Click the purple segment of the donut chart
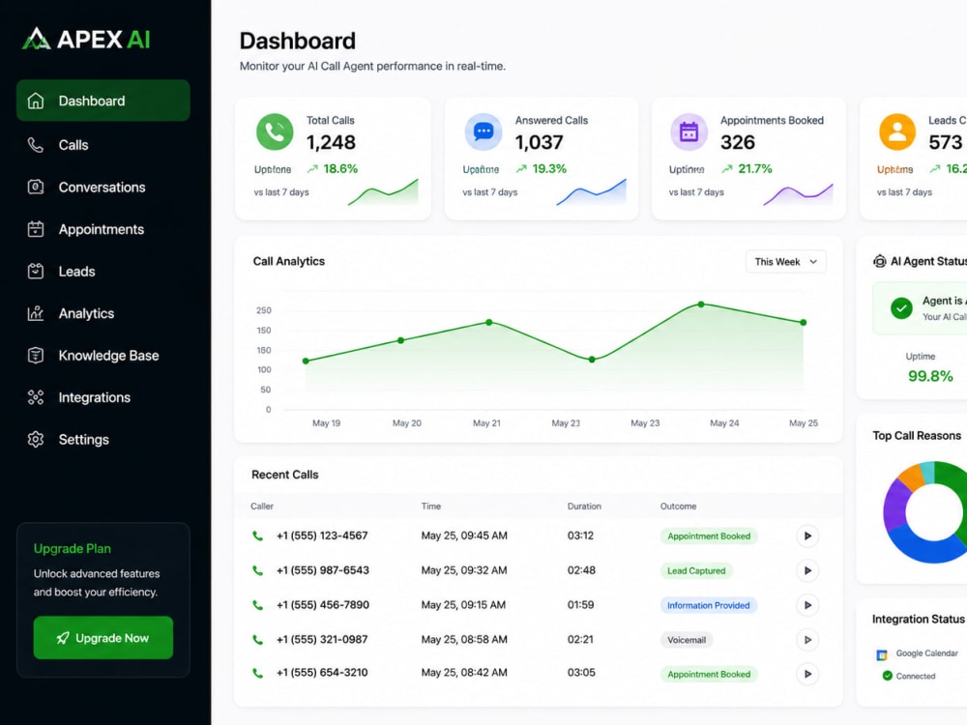 tap(894, 507)
